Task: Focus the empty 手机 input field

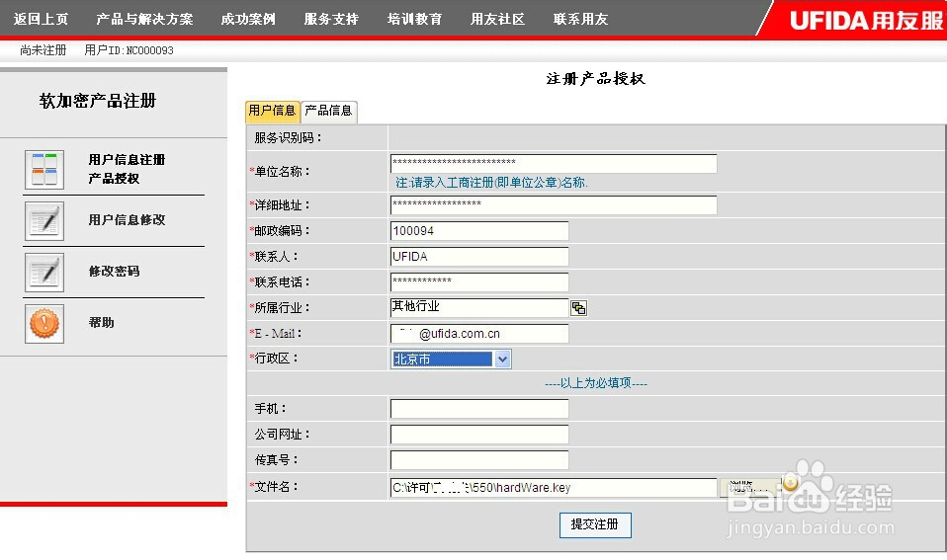Action: coord(479,409)
